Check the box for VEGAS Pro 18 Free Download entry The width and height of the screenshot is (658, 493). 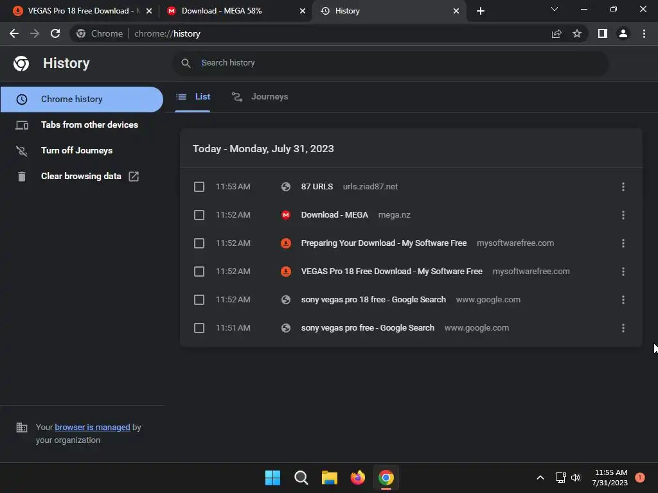click(x=199, y=272)
